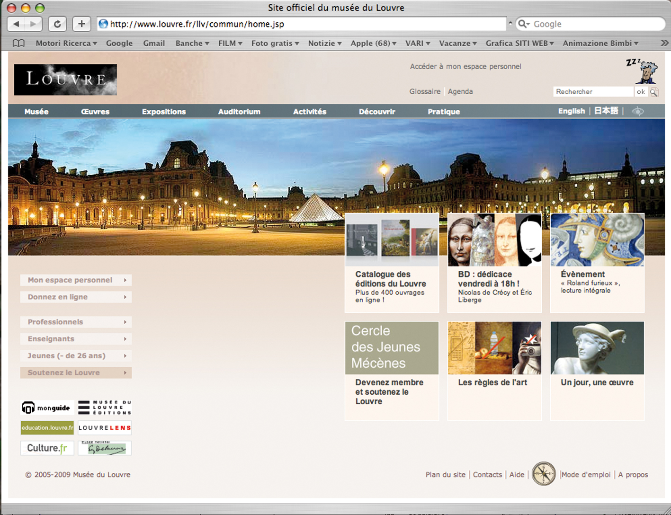Open the Pratique menu
Screen dimensions: 671x515
tap(444, 112)
